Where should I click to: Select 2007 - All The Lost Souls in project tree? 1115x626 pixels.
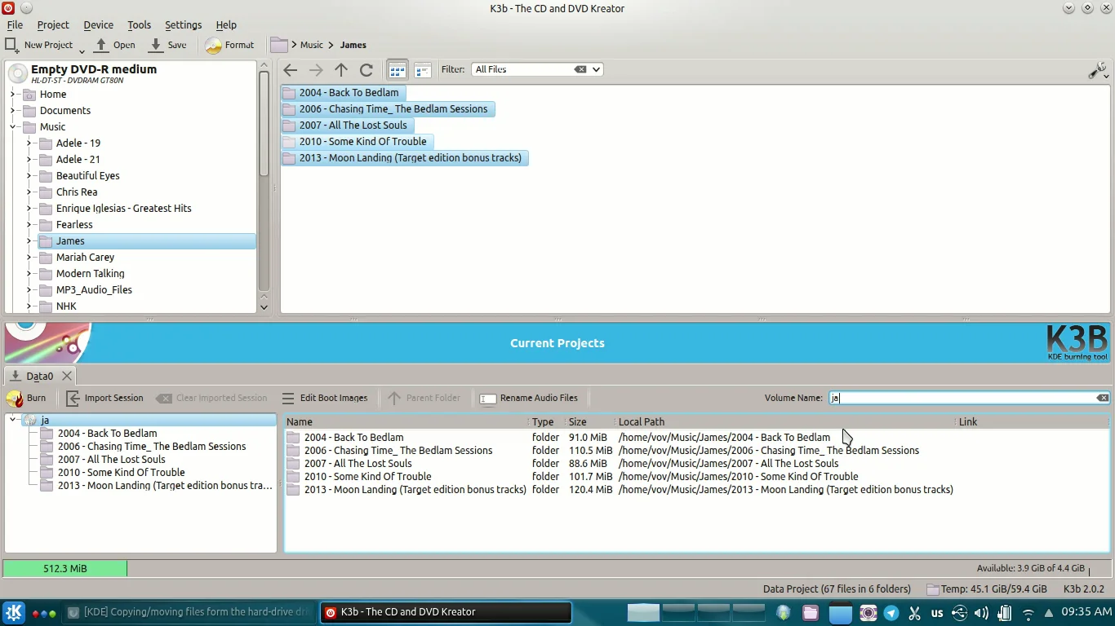[111, 459]
